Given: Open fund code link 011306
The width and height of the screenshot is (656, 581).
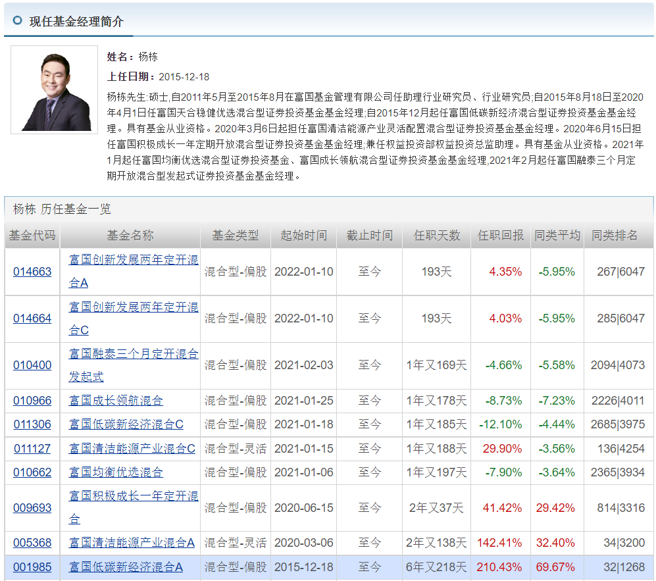Looking at the screenshot, I should point(30,424).
